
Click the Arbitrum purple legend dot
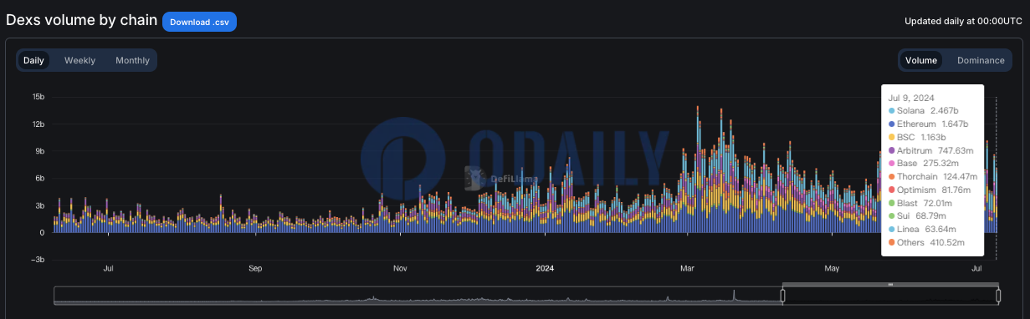tap(892, 150)
